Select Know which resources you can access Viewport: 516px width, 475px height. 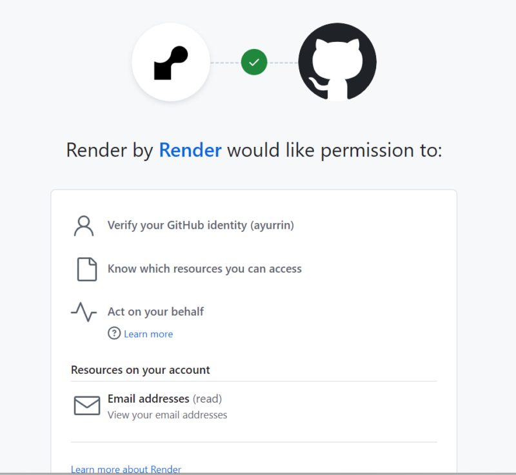pos(204,269)
